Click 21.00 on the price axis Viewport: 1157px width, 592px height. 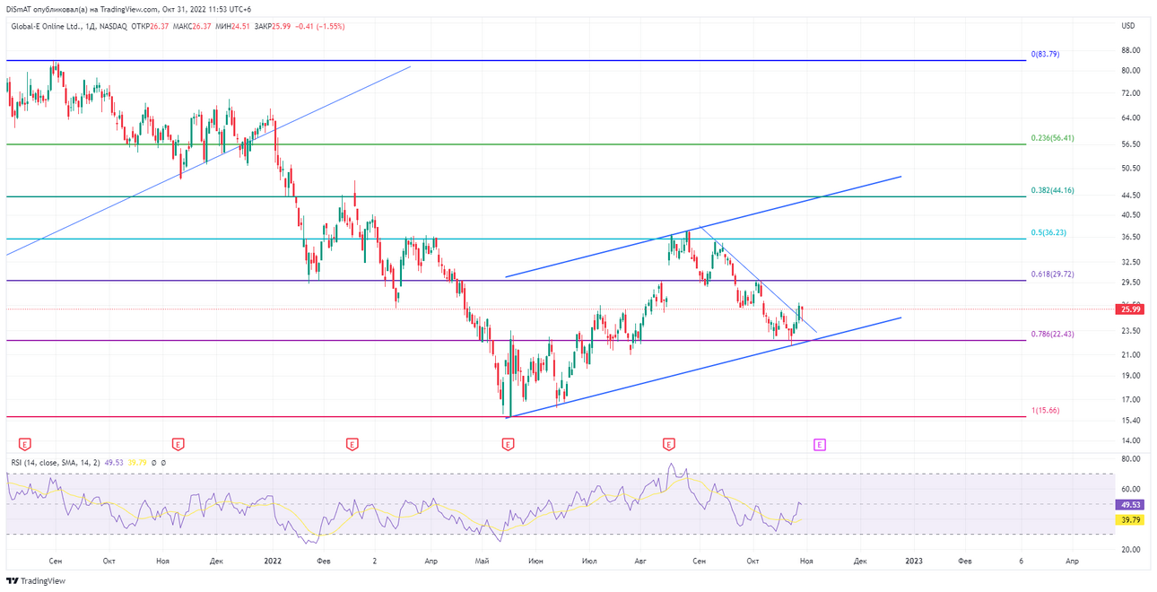click(1130, 355)
